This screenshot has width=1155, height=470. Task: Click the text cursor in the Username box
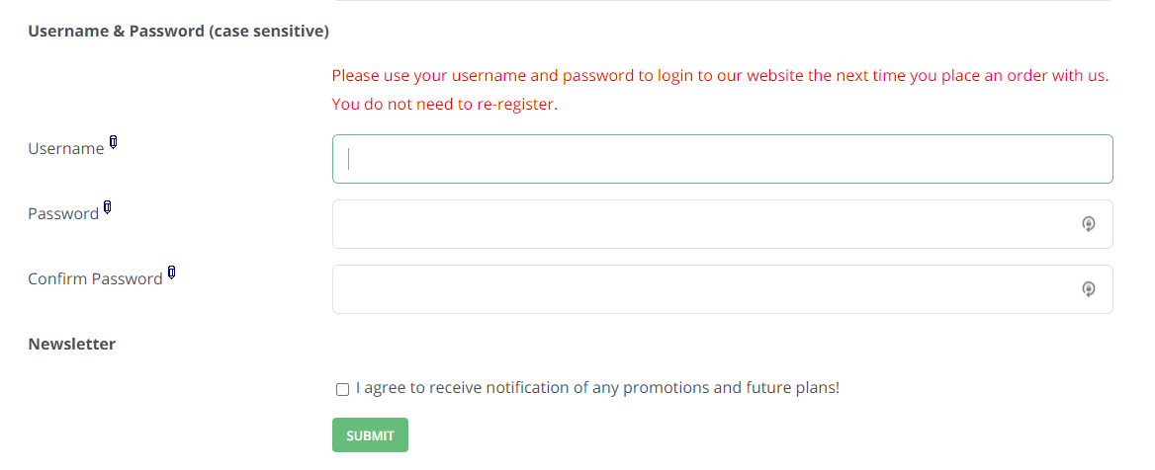click(x=348, y=159)
